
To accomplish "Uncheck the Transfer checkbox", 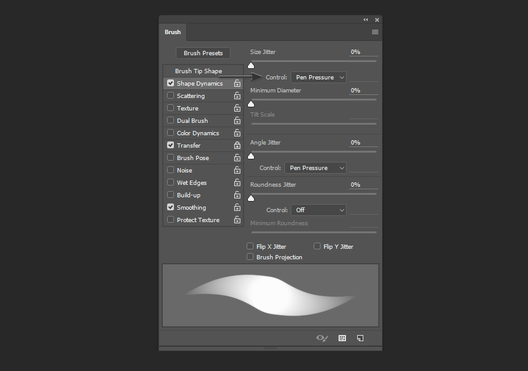I will (x=170, y=145).
